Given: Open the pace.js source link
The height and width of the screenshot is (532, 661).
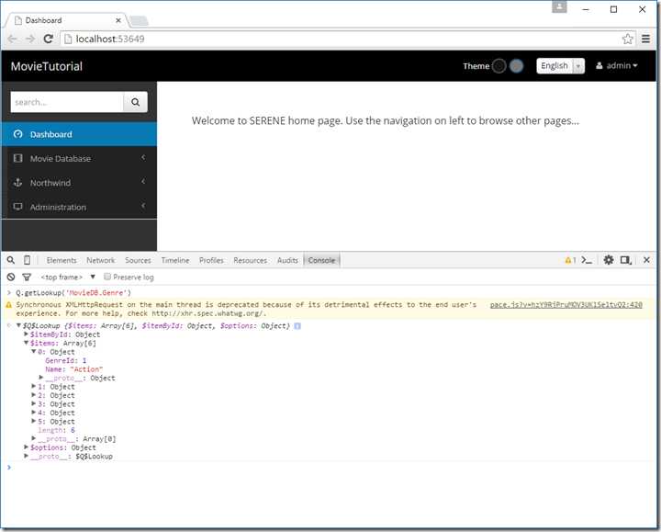Looking at the screenshot, I should 566,305.
